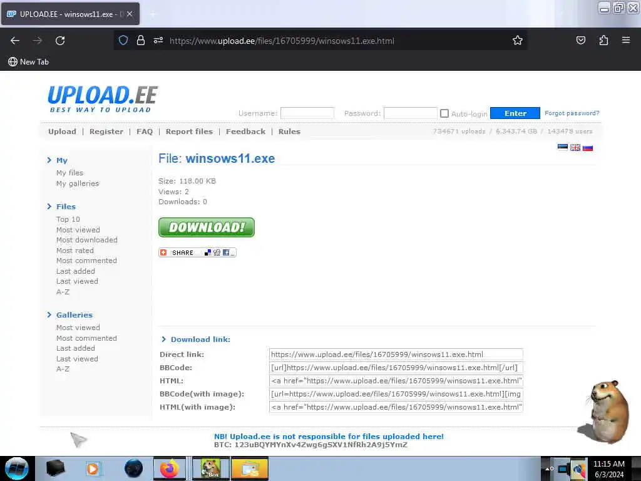Go back using the browser back arrow
This screenshot has width=641, height=481.
tap(15, 41)
